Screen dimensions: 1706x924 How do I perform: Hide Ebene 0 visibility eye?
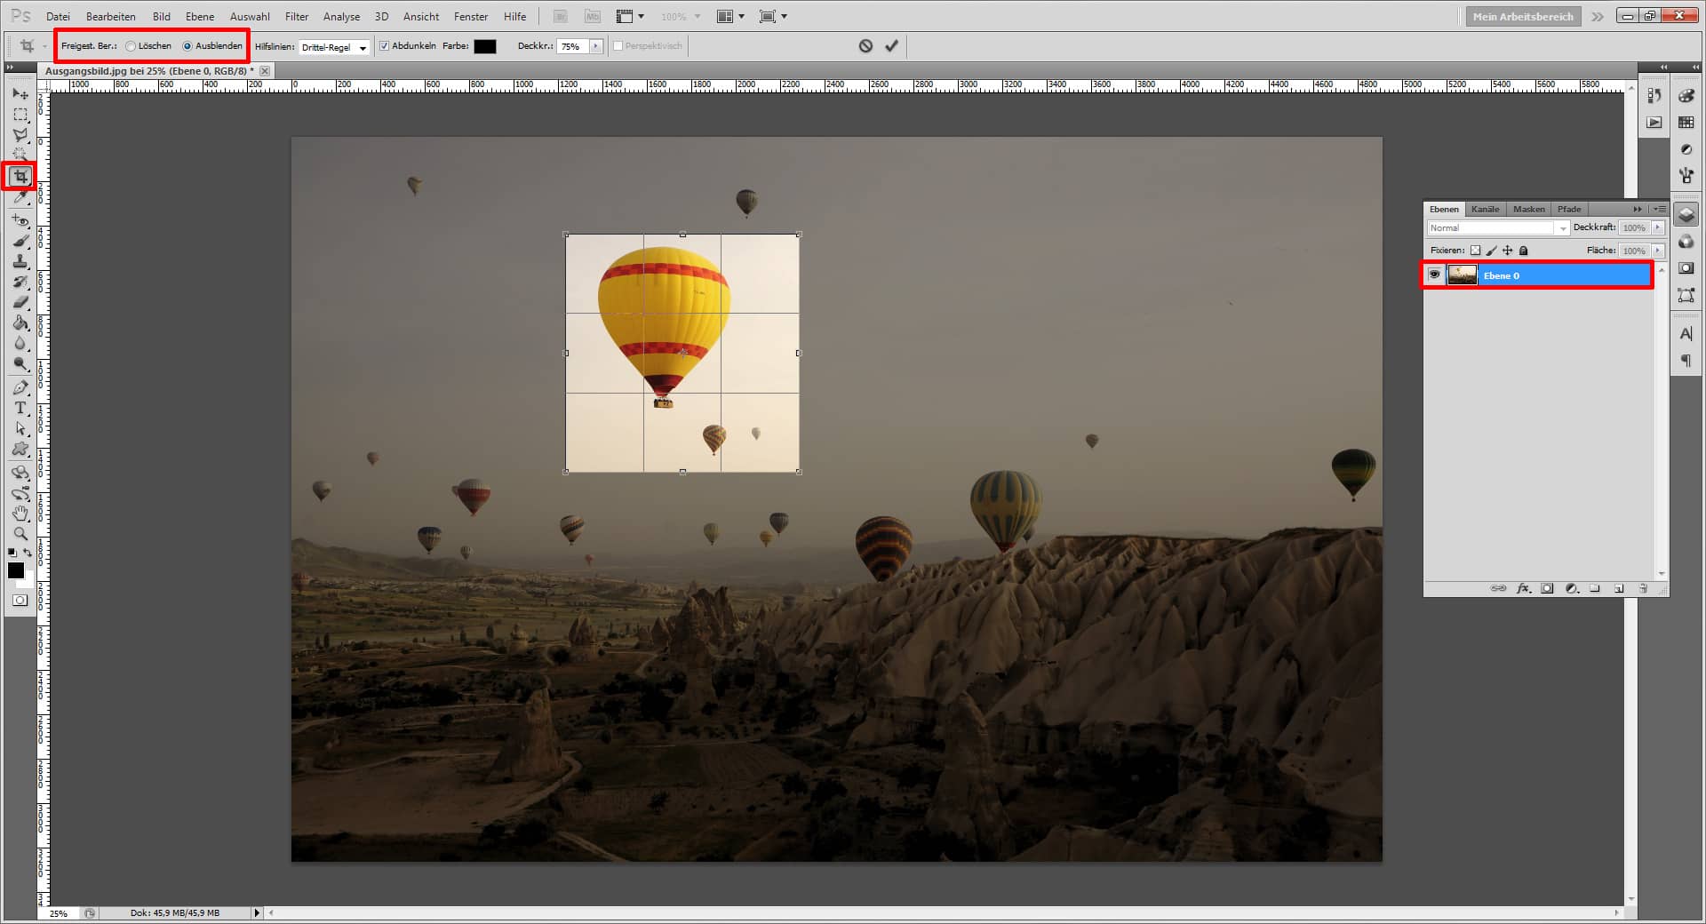1436,275
